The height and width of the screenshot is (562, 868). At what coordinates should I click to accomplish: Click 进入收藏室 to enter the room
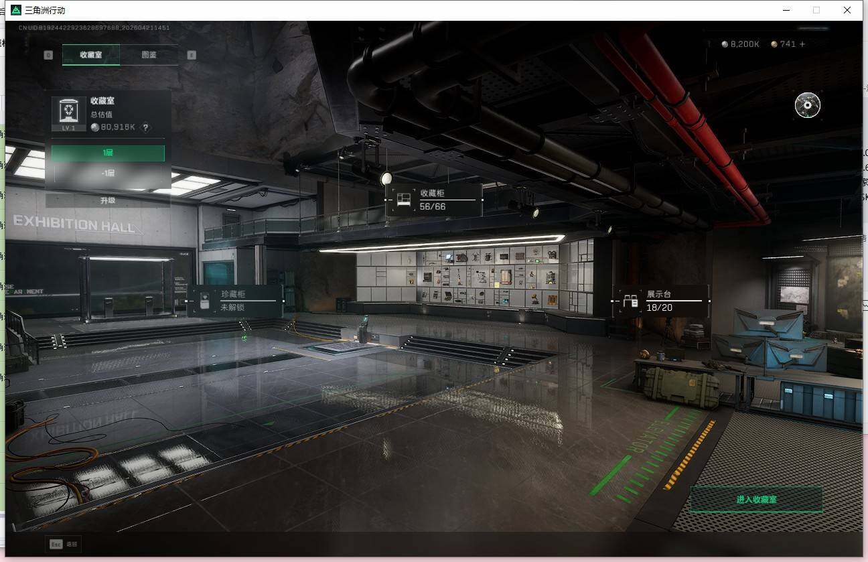coord(756,499)
